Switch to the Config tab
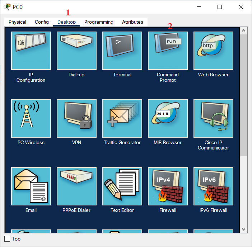252x247 pixels. point(42,22)
